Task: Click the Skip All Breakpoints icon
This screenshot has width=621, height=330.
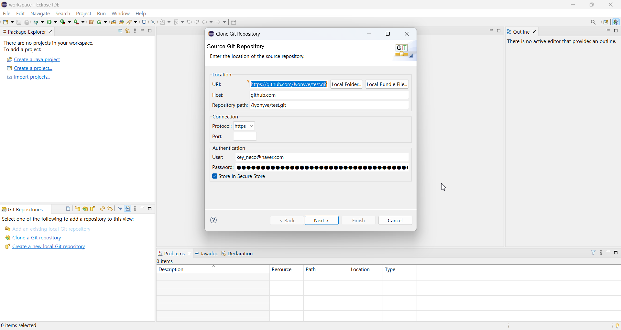Action: pos(154,22)
